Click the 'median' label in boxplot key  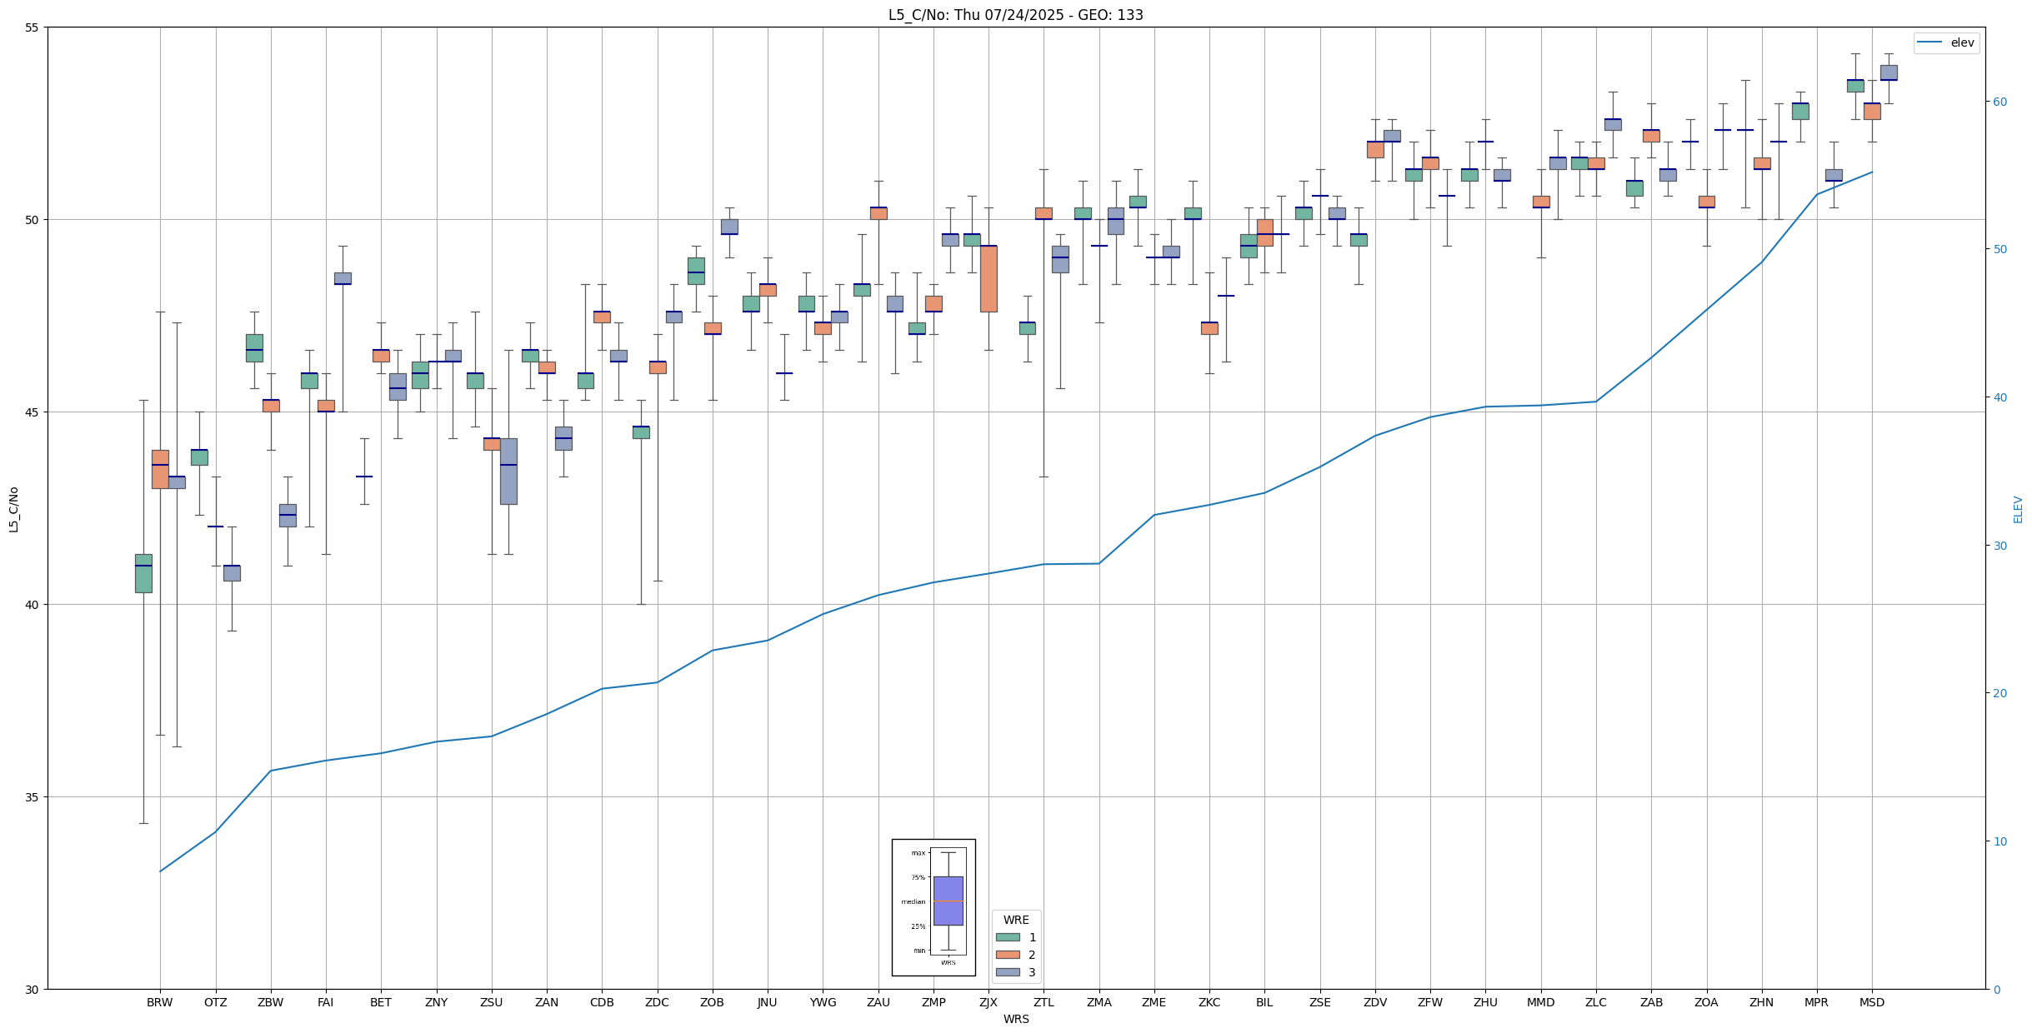[913, 901]
